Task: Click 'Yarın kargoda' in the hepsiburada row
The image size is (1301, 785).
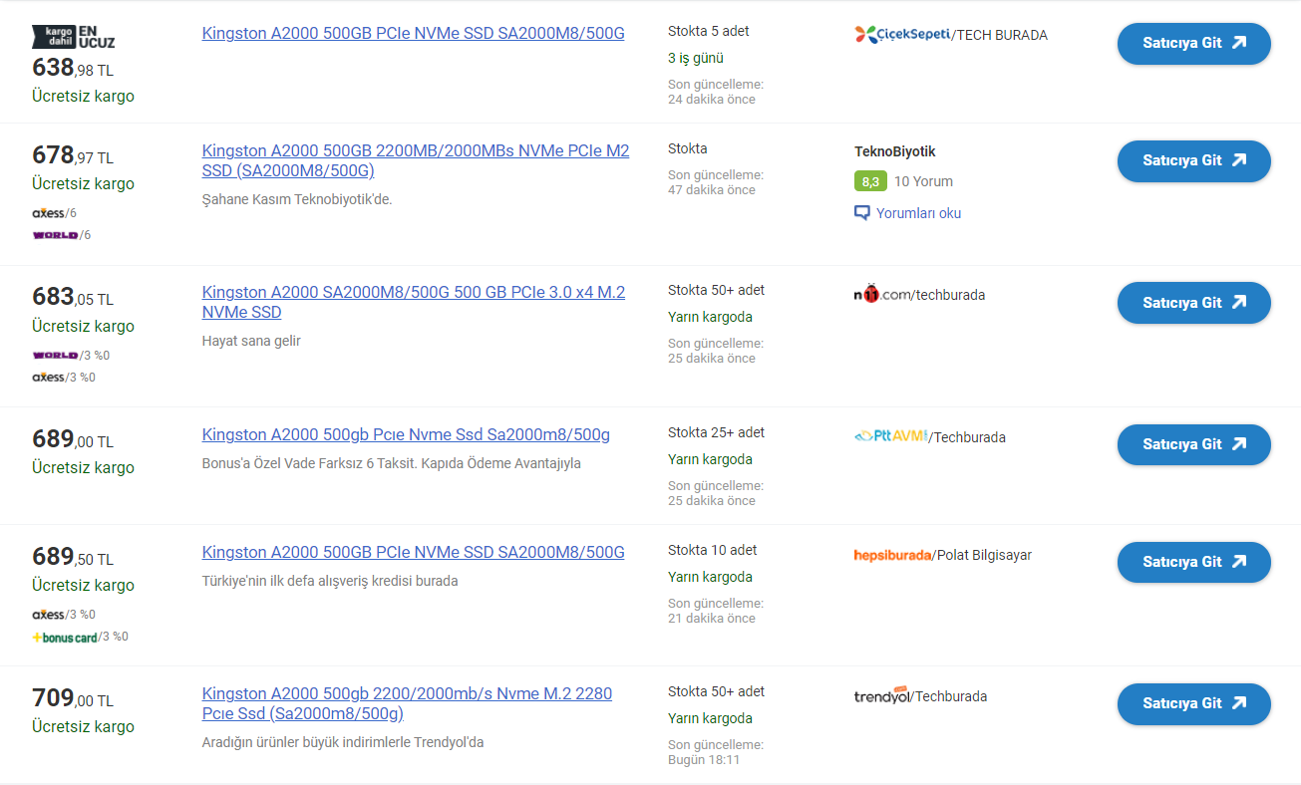Action: (710, 577)
